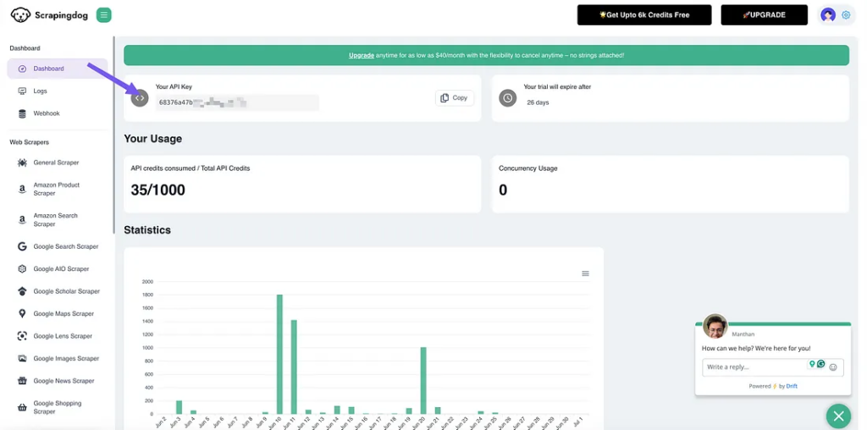Click the Webhook database icon
Viewport: 867px width, 430px height.
tap(22, 113)
